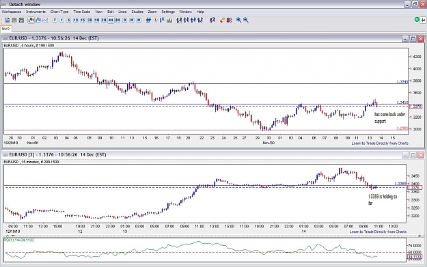
Task: Minimize the EUR/USD 4 hours chart window
Action: [x=406, y=38]
